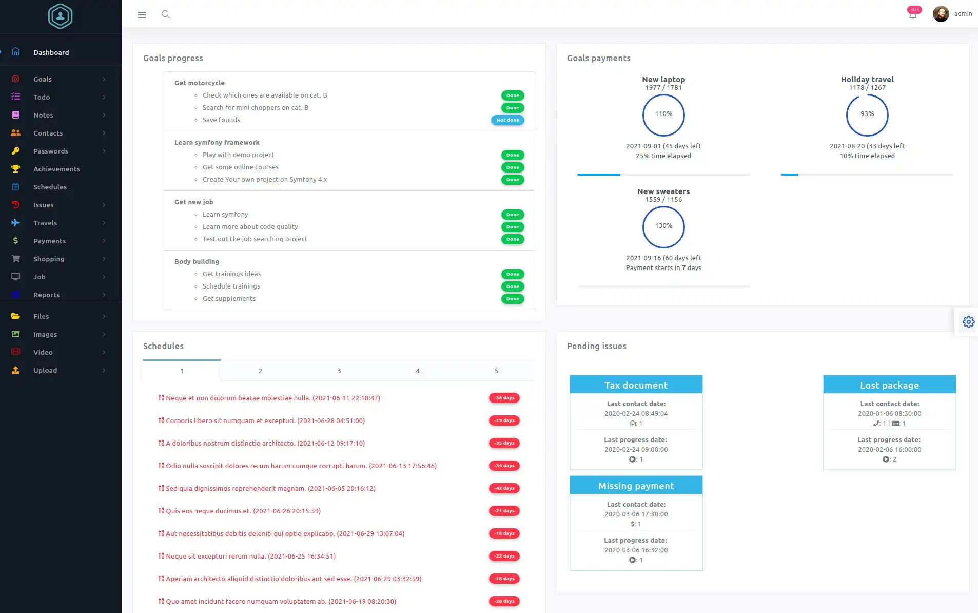Screen dimensions: 978x613
Task: Switch to Schedules tab 2
Action: 260,371
